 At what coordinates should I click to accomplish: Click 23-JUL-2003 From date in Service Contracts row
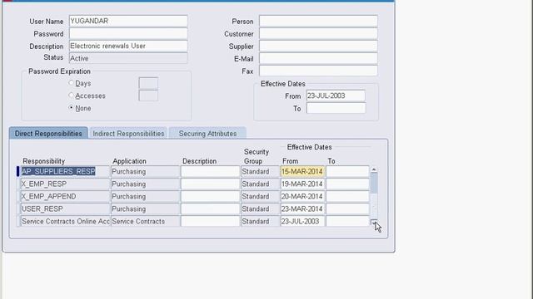[302, 222]
